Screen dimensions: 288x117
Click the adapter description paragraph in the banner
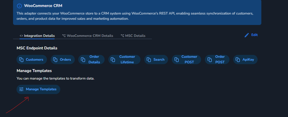[135, 16]
